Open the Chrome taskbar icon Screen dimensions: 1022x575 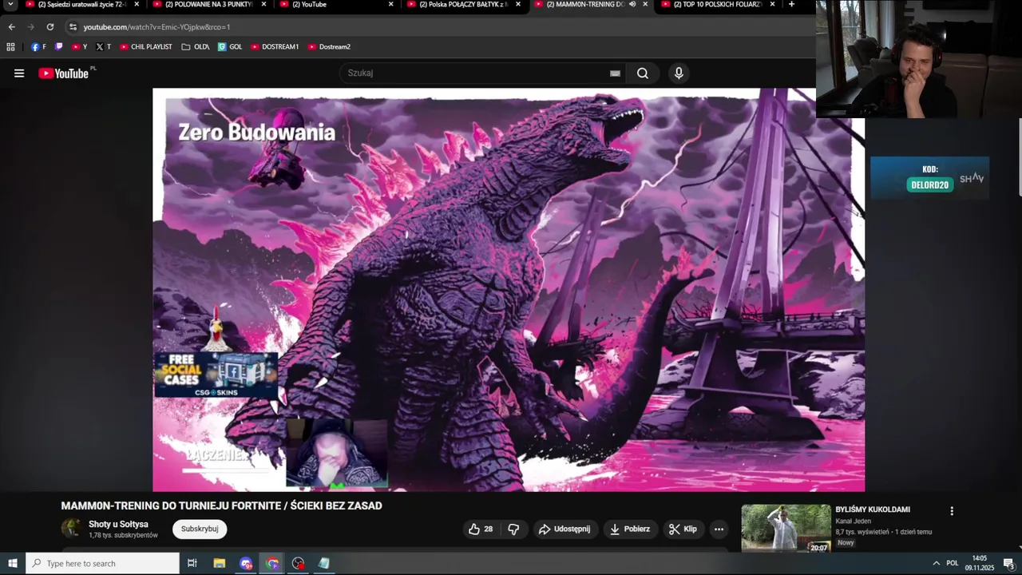click(x=272, y=563)
